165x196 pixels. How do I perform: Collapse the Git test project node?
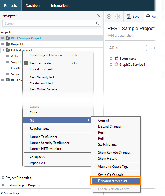(2, 50)
